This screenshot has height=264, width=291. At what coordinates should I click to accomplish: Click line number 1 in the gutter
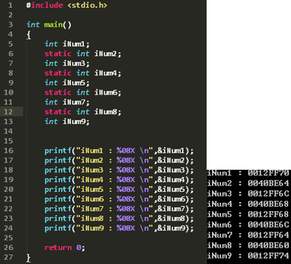10,5
